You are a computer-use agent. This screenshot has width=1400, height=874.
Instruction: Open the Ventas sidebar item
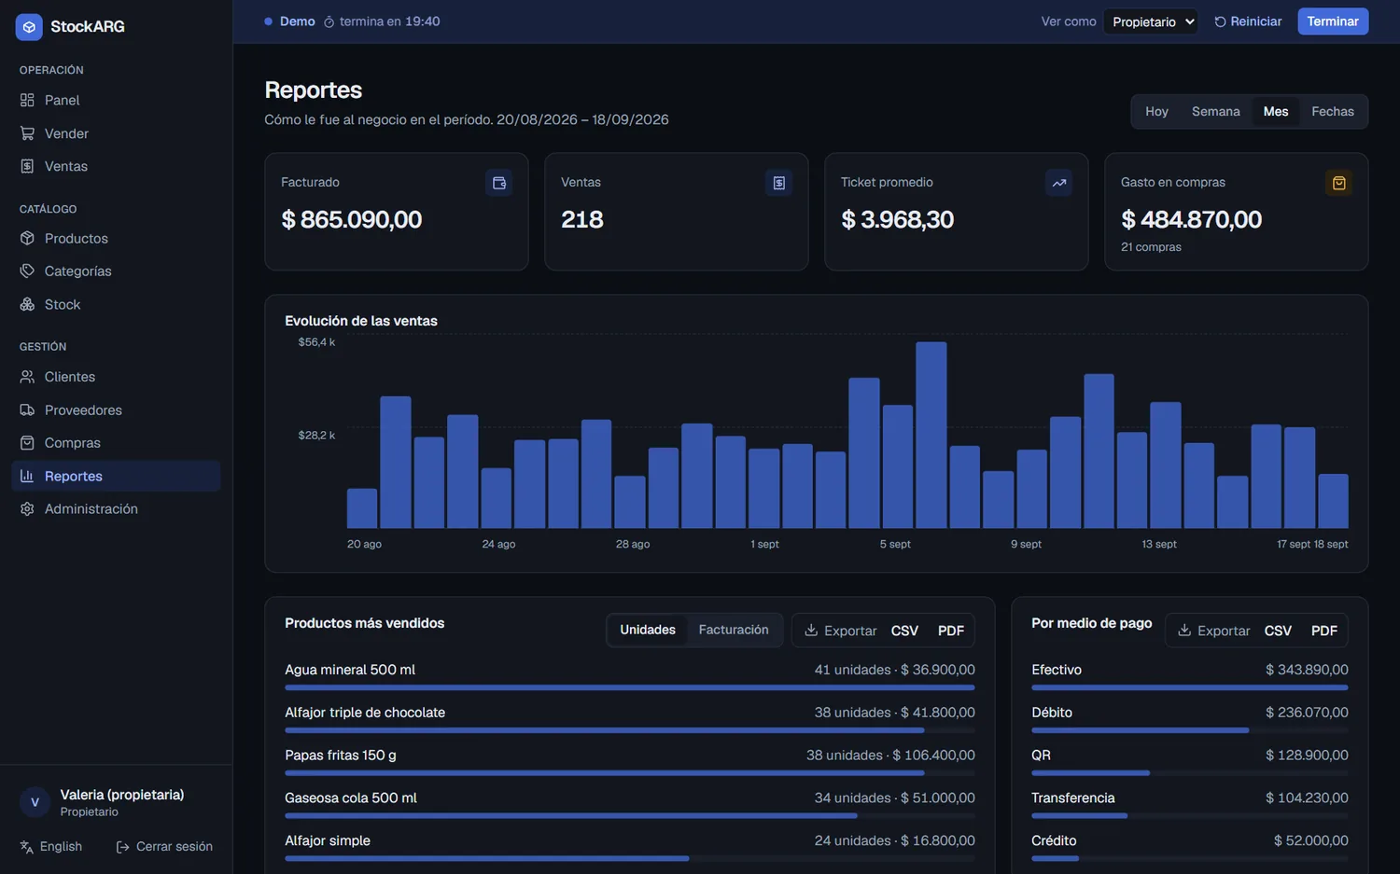[x=116, y=166]
